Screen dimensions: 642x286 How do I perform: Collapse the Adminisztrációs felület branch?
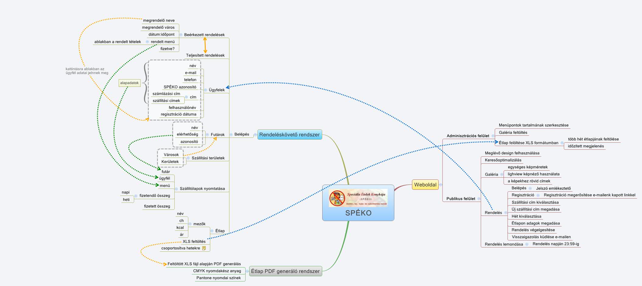(x=493, y=135)
